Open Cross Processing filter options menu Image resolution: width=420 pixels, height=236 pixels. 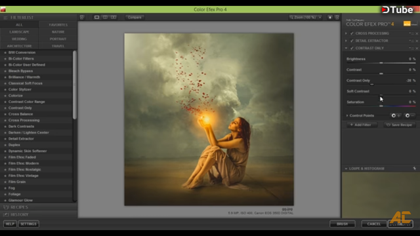pos(411,33)
